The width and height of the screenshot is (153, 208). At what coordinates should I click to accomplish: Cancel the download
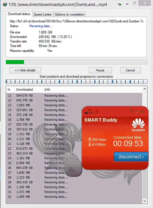point(130,70)
